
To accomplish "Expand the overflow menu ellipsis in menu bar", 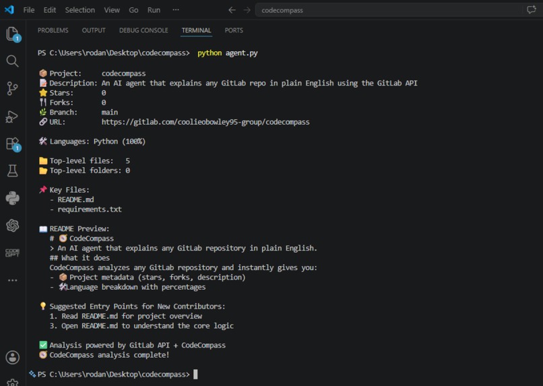I will [176, 9].
